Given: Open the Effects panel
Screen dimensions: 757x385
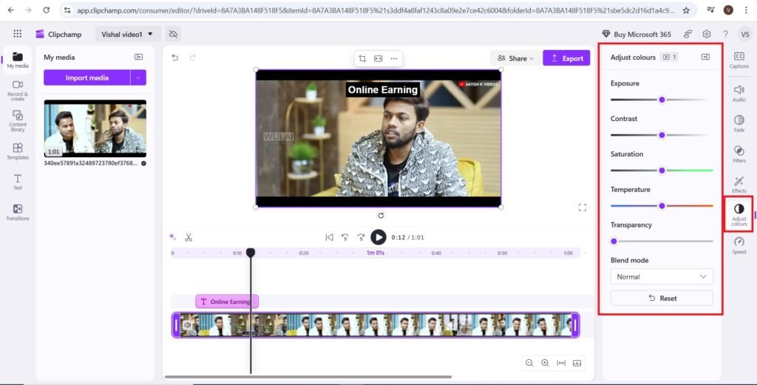Looking at the screenshot, I should [x=739, y=184].
